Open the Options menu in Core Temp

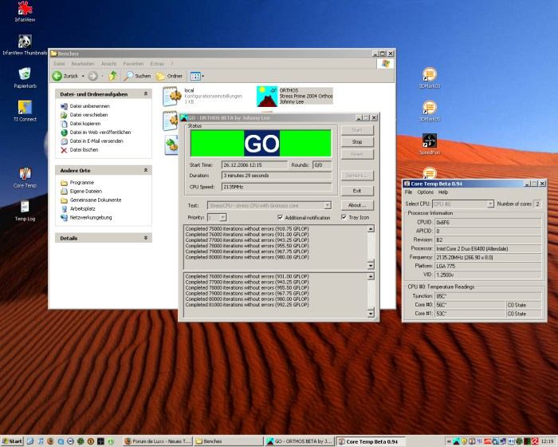[425, 192]
